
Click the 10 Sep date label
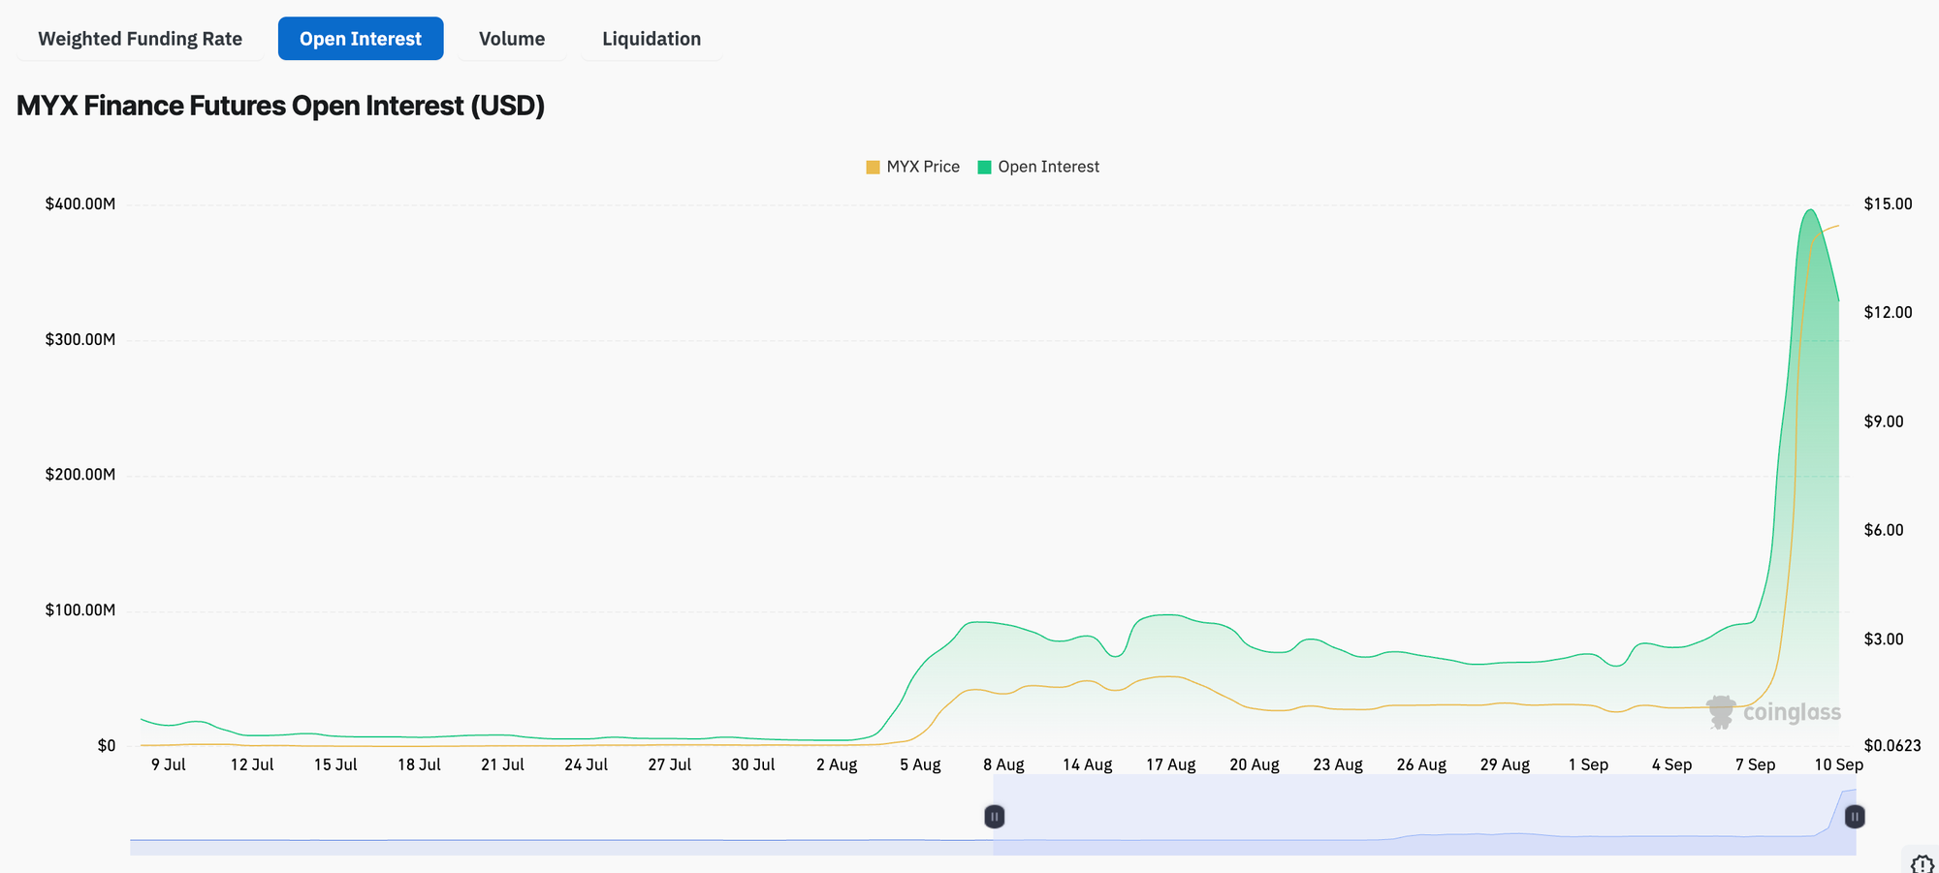[1838, 764]
